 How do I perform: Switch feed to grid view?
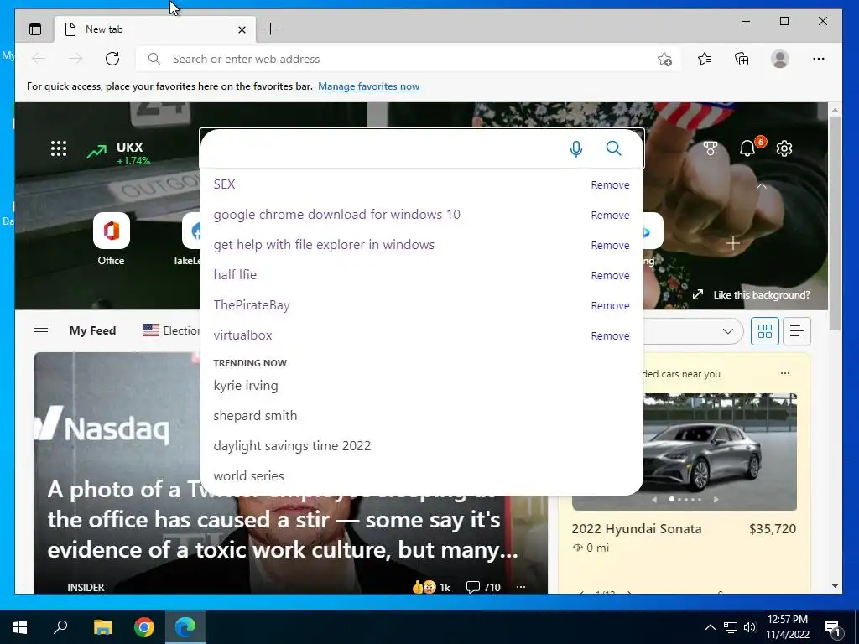(x=765, y=331)
